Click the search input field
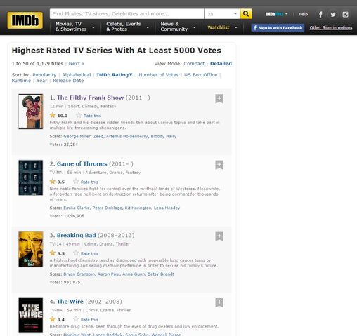Viewport: 357px width, 336px height. pos(126,14)
